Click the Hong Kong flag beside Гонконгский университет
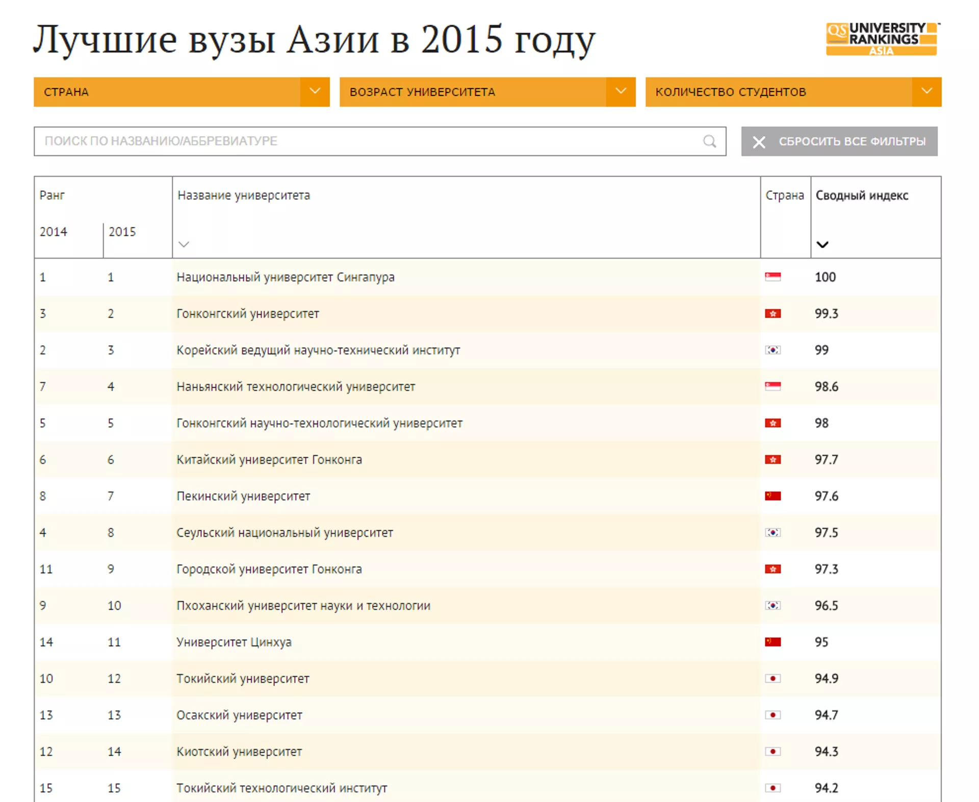 [772, 314]
